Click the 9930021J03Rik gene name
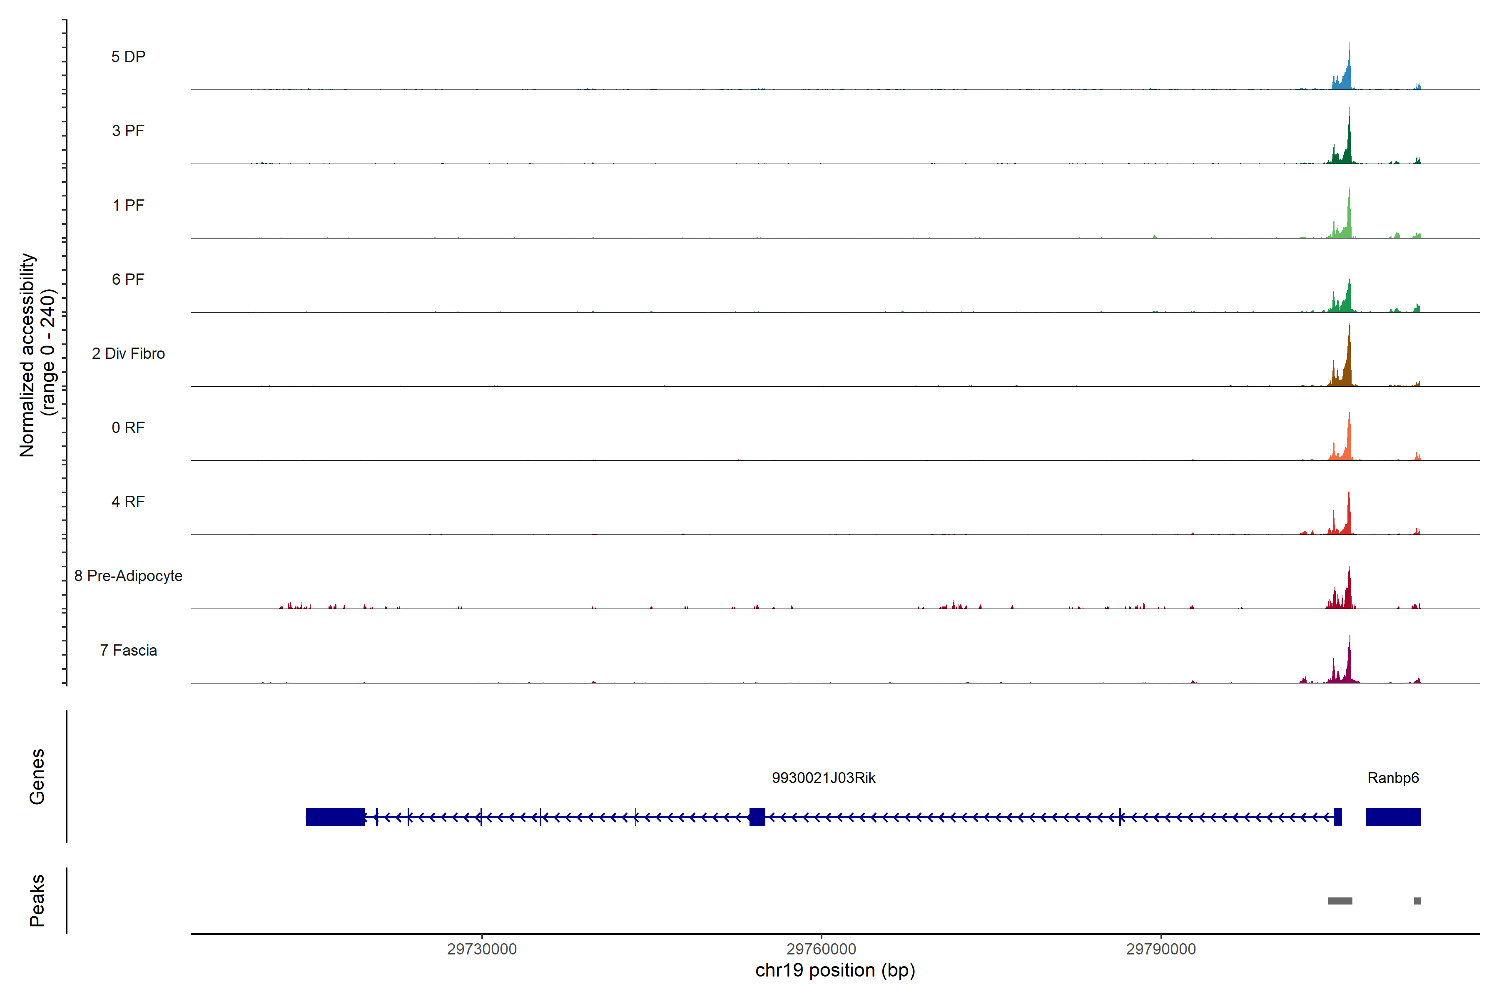Viewport: 1499px width, 999px height. tap(824, 778)
